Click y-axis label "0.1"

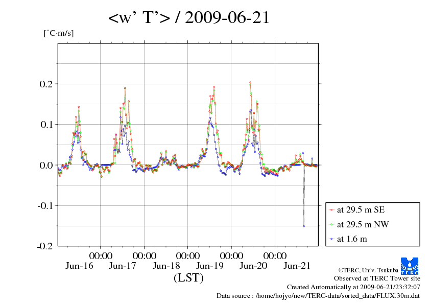click(x=46, y=125)
